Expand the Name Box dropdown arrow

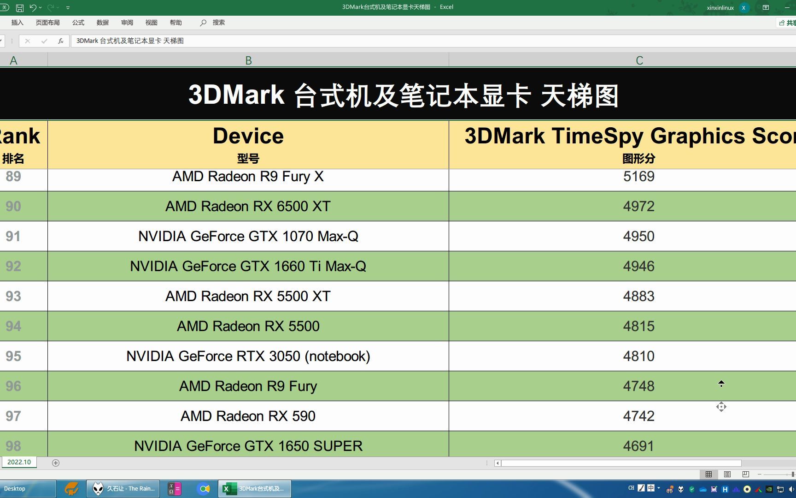tap(1, 41)
